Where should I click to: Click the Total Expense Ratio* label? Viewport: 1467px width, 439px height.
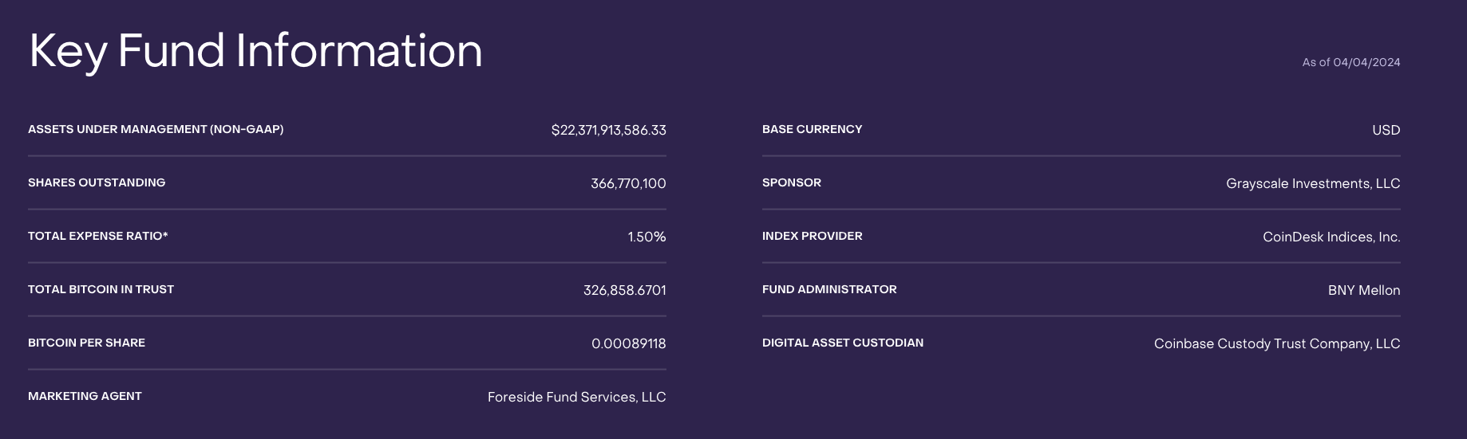point(98,236)
